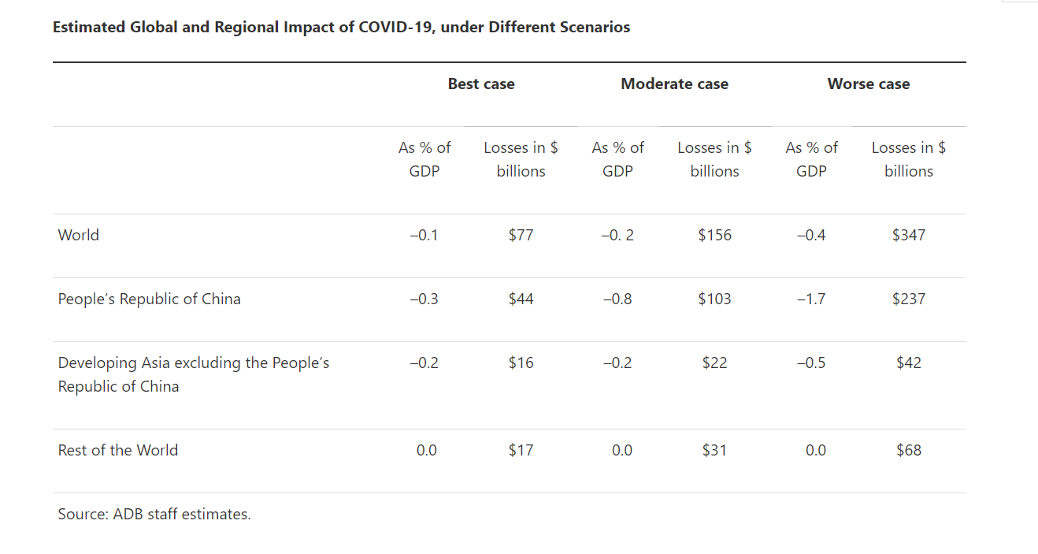Click the $68 Rest of World loss
1038x554 pixels.
click(x=908, y=450)
